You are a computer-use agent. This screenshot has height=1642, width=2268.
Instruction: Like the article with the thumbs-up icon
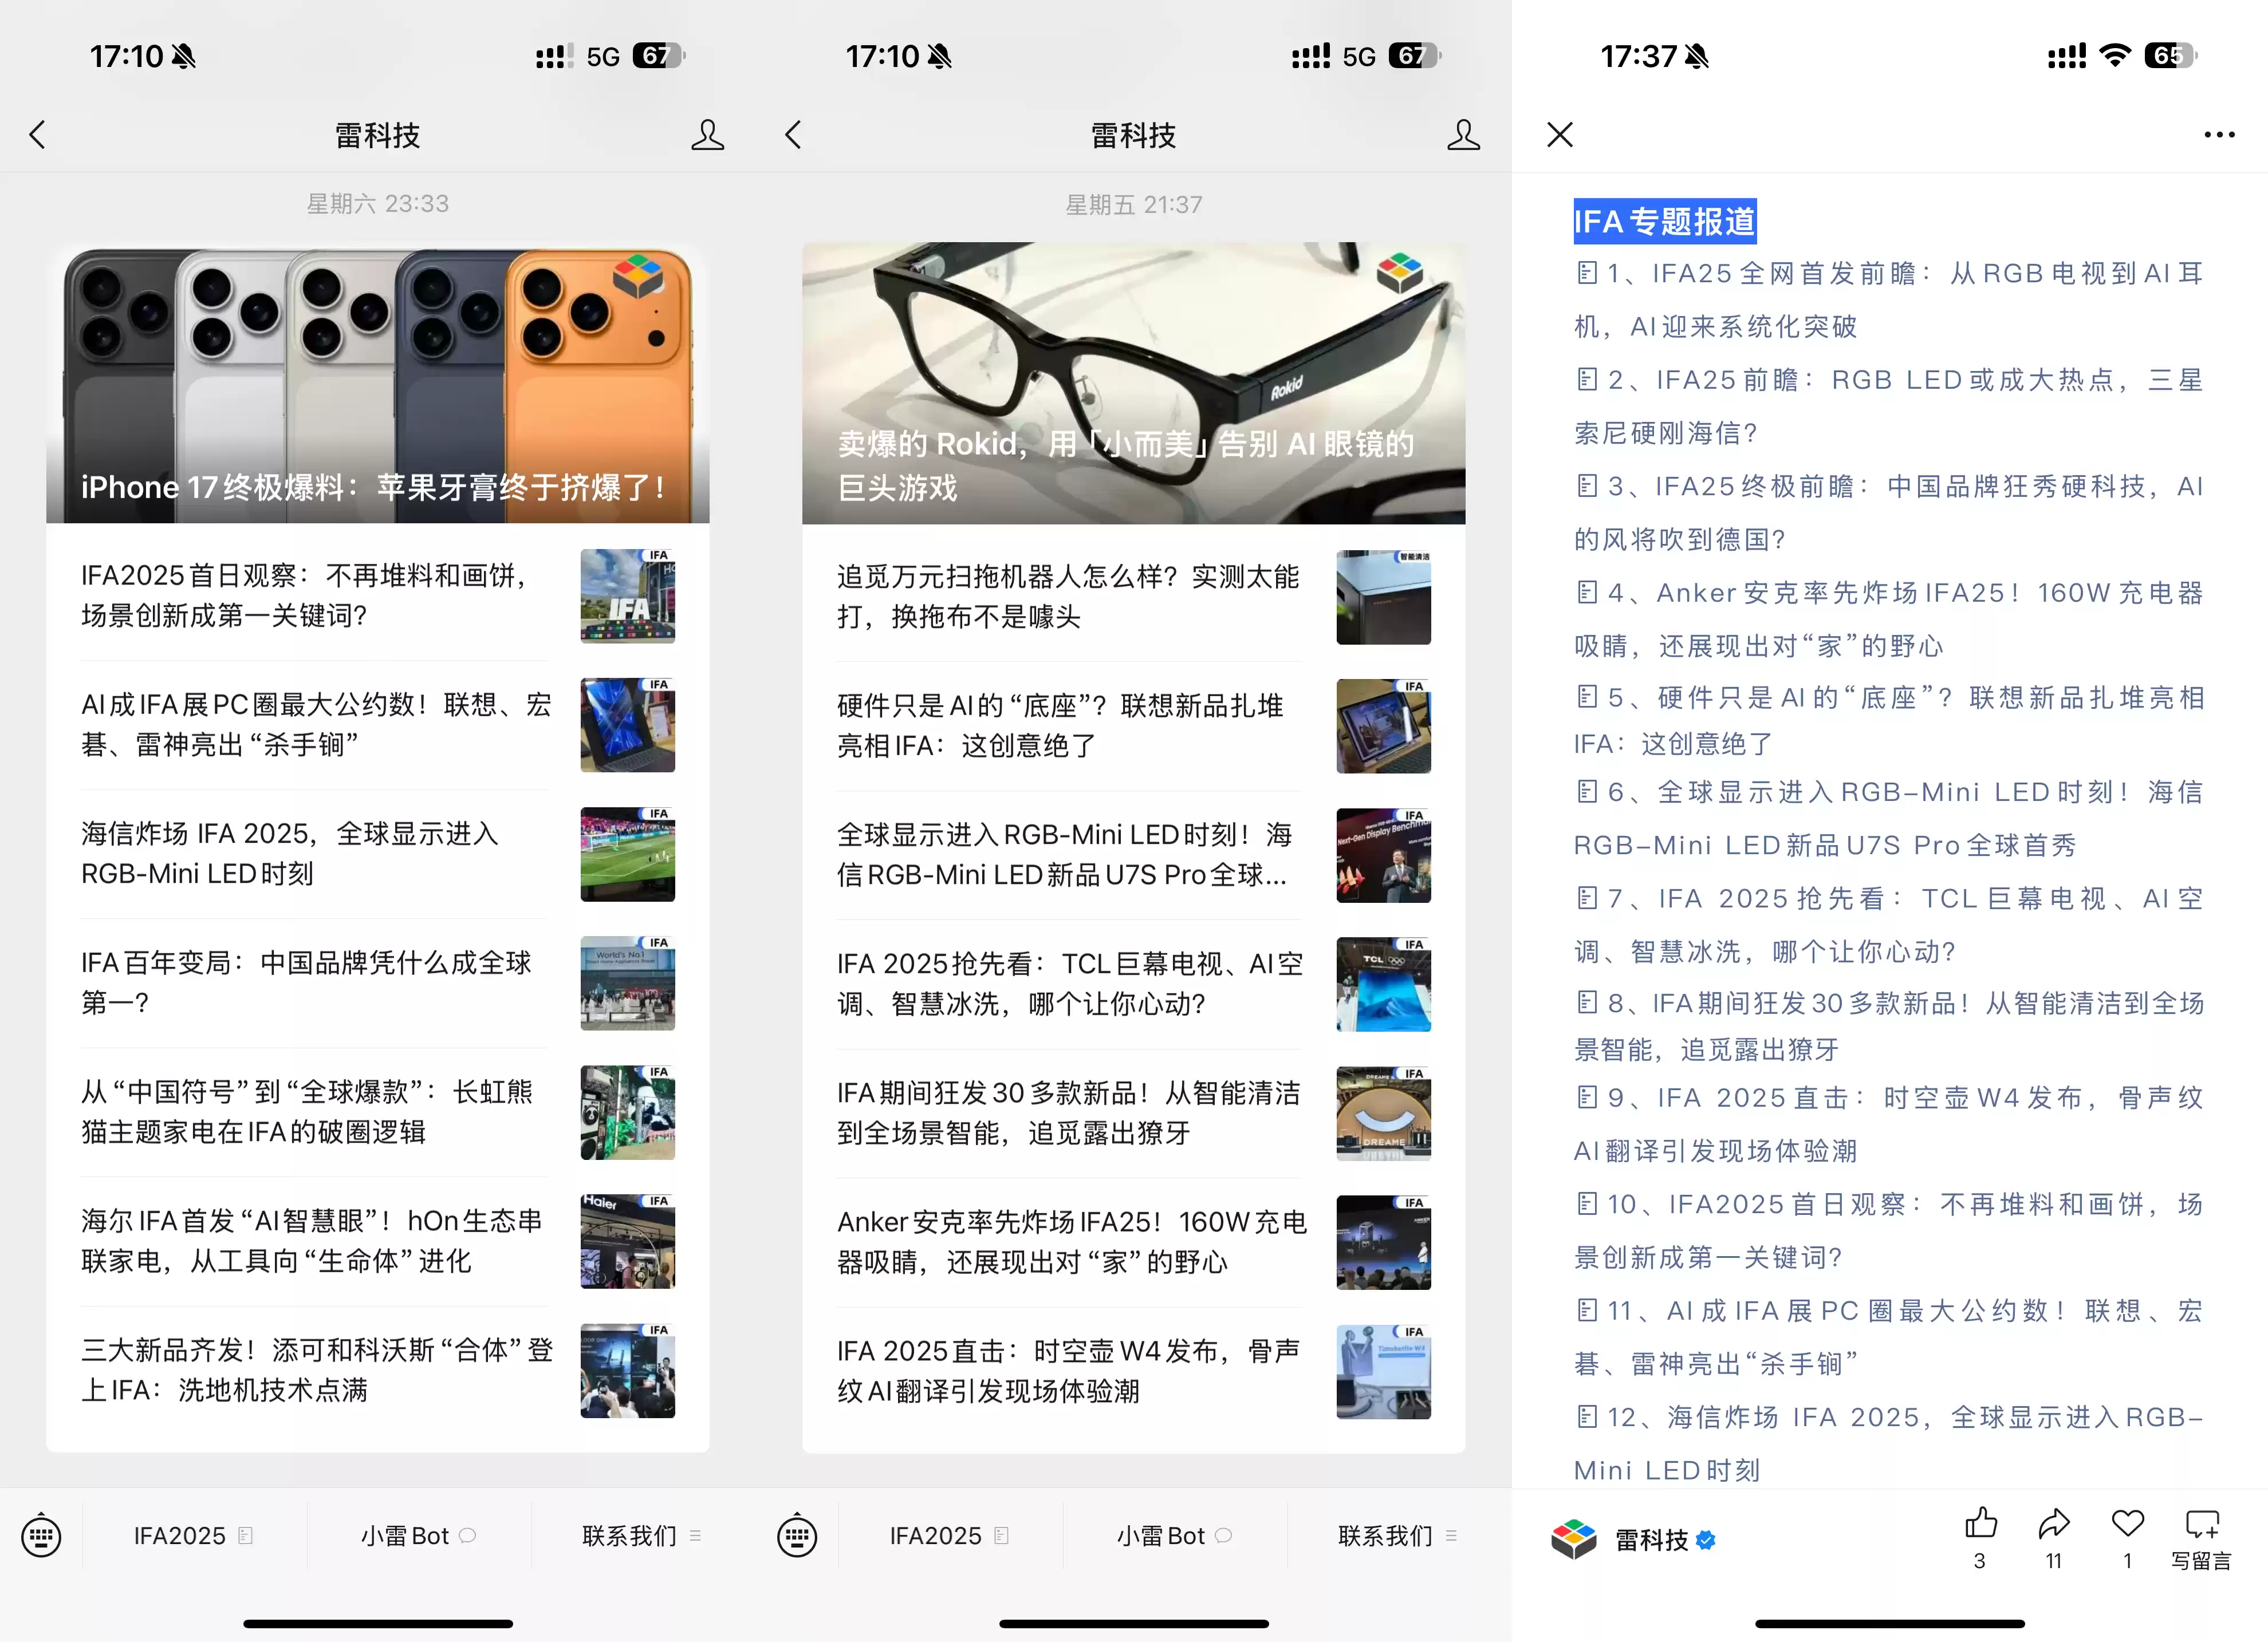click(x=1979, y=1522)
